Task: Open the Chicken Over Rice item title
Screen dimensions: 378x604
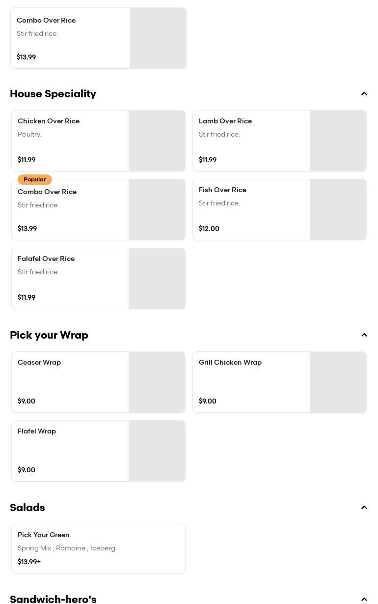Action: 49,121
